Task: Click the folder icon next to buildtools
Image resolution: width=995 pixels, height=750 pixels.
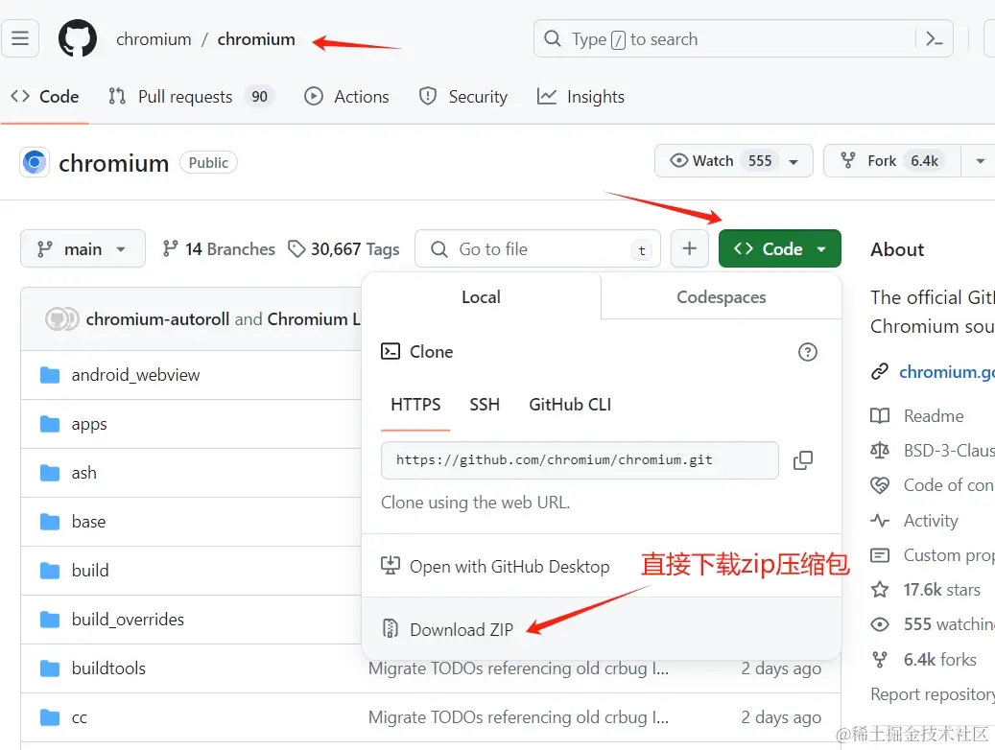Action: 50,668
